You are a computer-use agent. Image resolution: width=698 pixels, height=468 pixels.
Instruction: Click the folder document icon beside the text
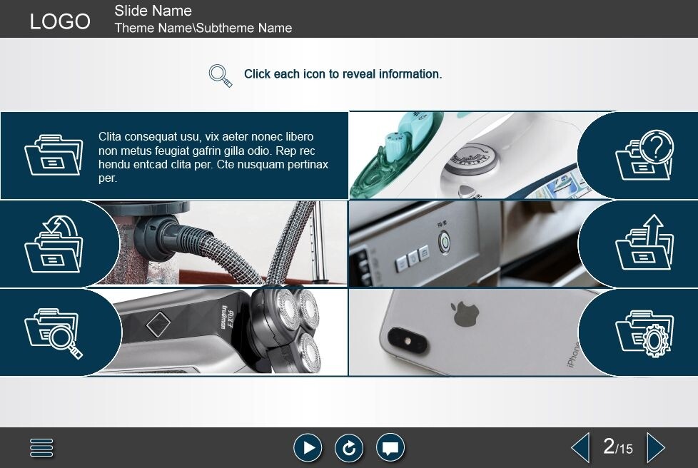54,155
